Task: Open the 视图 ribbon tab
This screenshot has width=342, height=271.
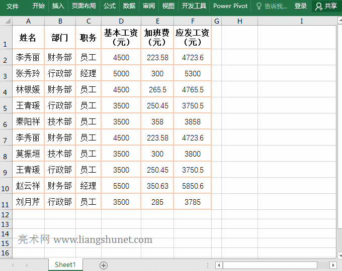Action: [x=168, y=6]
